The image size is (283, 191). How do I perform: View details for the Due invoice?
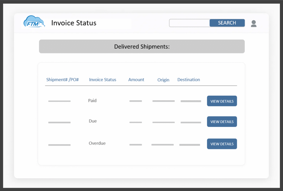(x=222, y=122)
